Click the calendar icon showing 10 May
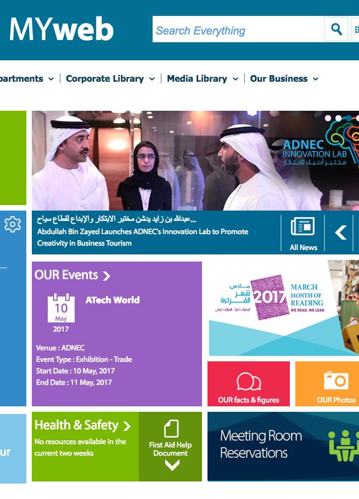359x499 pixels. click(x=61, y=308)
